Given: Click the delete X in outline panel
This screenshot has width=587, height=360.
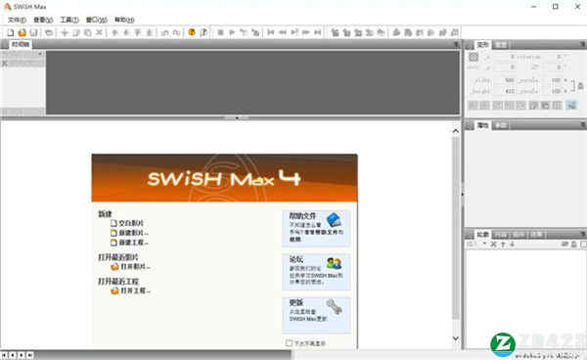Looking at the screenshot, I should (493, 245).
